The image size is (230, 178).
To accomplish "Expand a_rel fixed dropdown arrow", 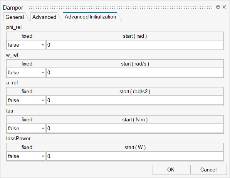I will (43, 101).
